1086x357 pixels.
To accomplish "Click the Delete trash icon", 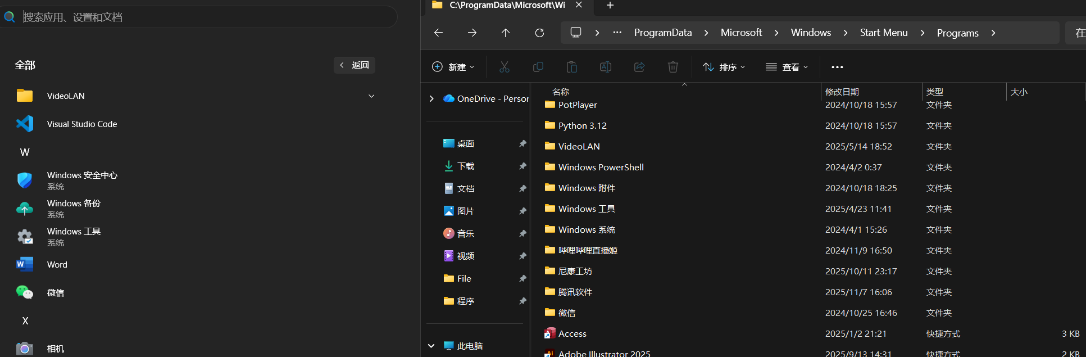I will click(x=673, y=67).
